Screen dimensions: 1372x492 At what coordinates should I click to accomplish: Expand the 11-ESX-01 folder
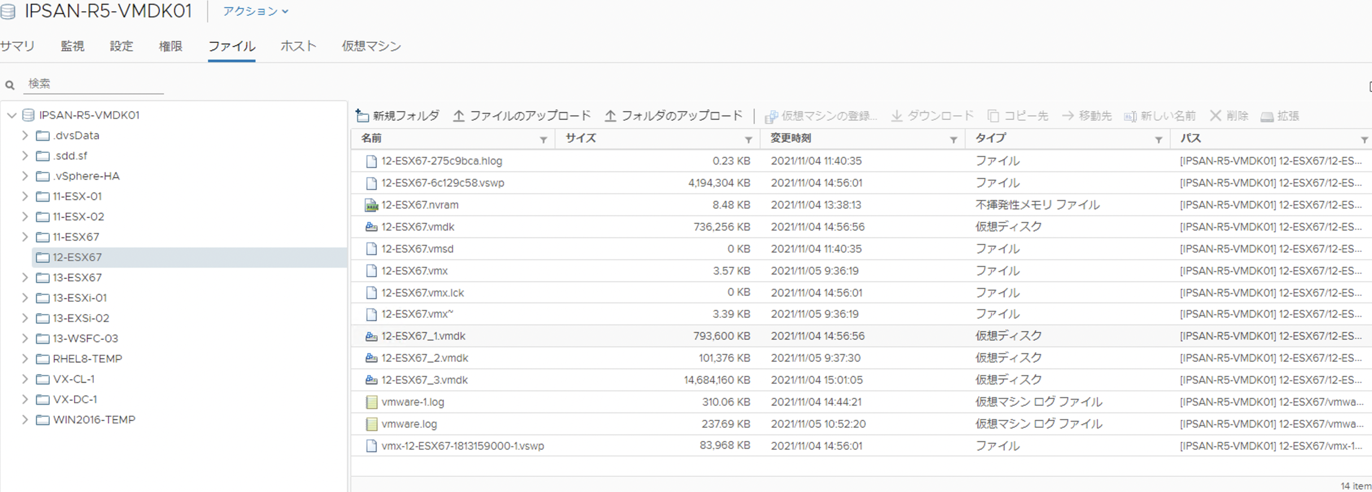pyautogui.click(x=25, y=196)
